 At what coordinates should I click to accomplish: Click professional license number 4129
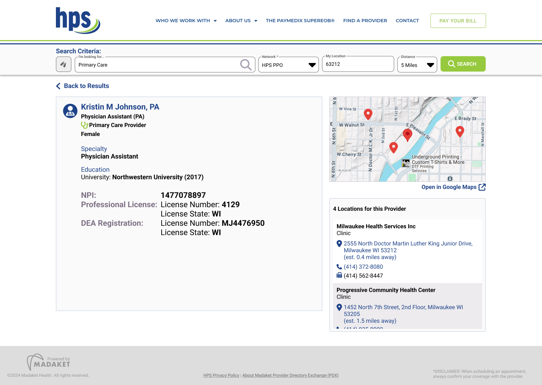(x=231, y=205)
